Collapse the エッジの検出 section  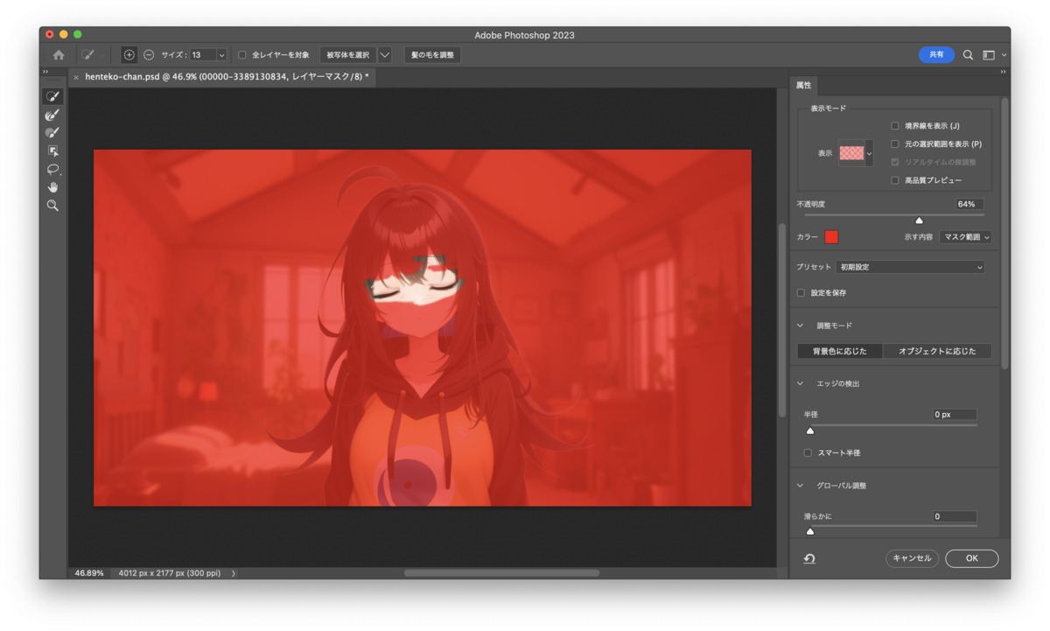pos(800,383)
